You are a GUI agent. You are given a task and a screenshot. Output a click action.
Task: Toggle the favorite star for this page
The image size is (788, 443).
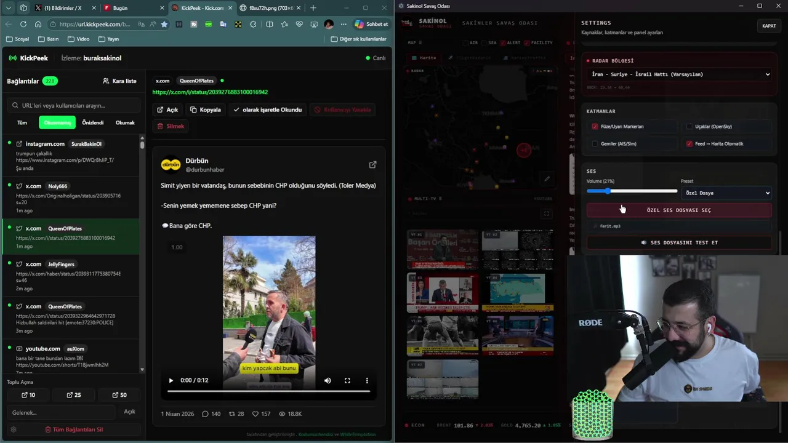[x=164, y=24]
